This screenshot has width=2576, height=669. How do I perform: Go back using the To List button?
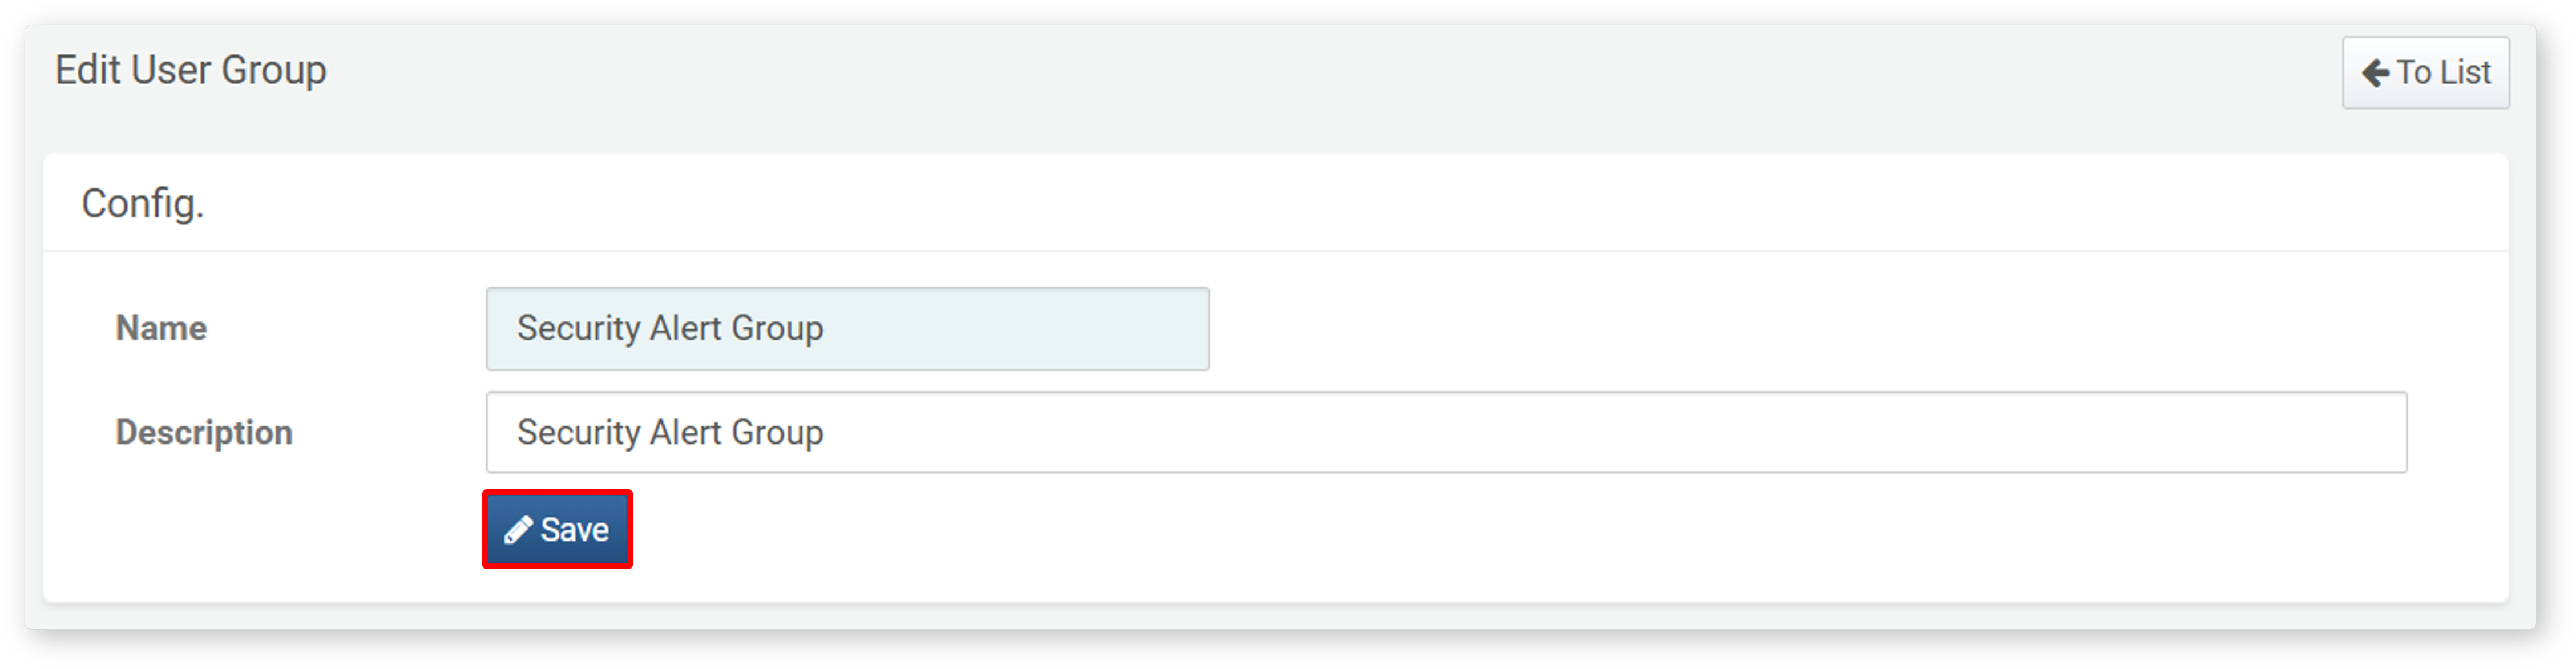click(2425, 73)
